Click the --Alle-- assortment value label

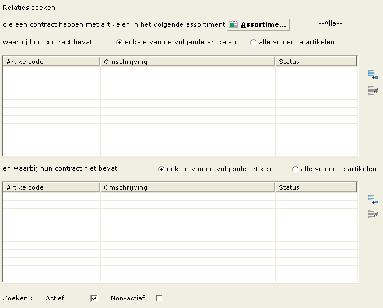coord(330,23)
